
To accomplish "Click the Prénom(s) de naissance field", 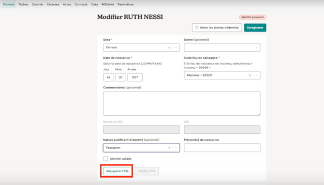I will pos(222,148).
